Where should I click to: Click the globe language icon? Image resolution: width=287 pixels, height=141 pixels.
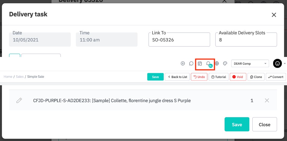[217, 64]
